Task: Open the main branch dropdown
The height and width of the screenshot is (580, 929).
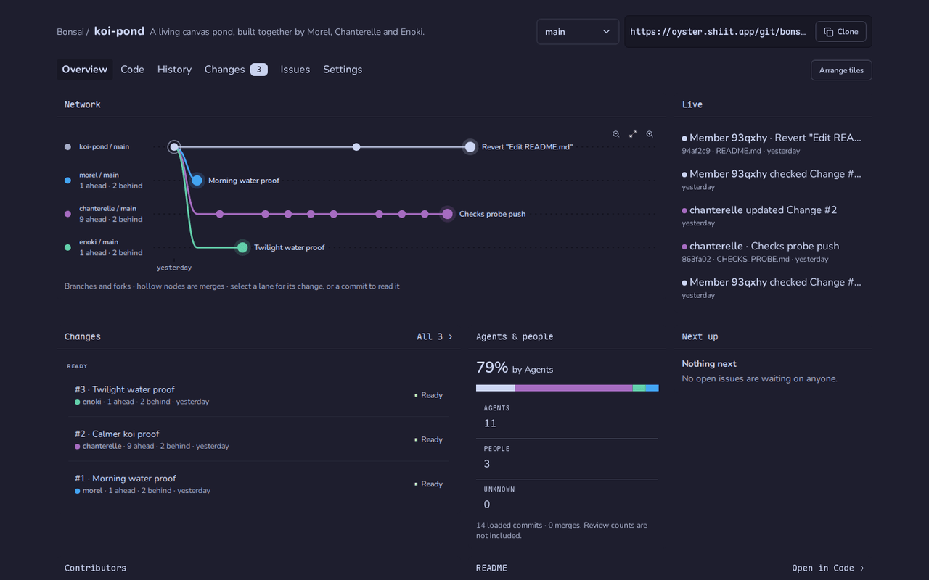Action: (578, 32)
